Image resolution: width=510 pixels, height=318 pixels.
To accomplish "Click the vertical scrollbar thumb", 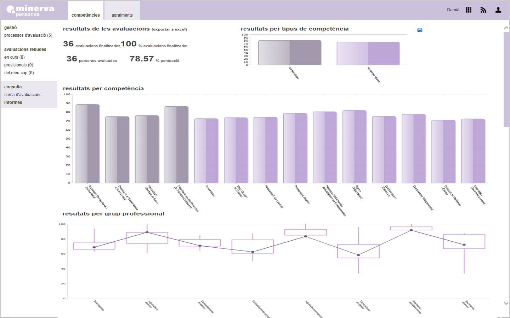I will point(506,79).
